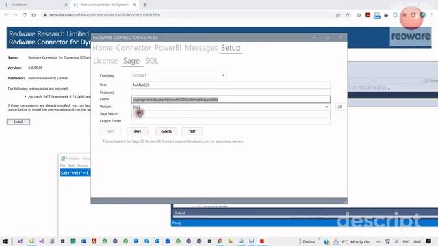Close the Customer browser tab
Screen dimensions: 438x246
click(x=66, y=5)
